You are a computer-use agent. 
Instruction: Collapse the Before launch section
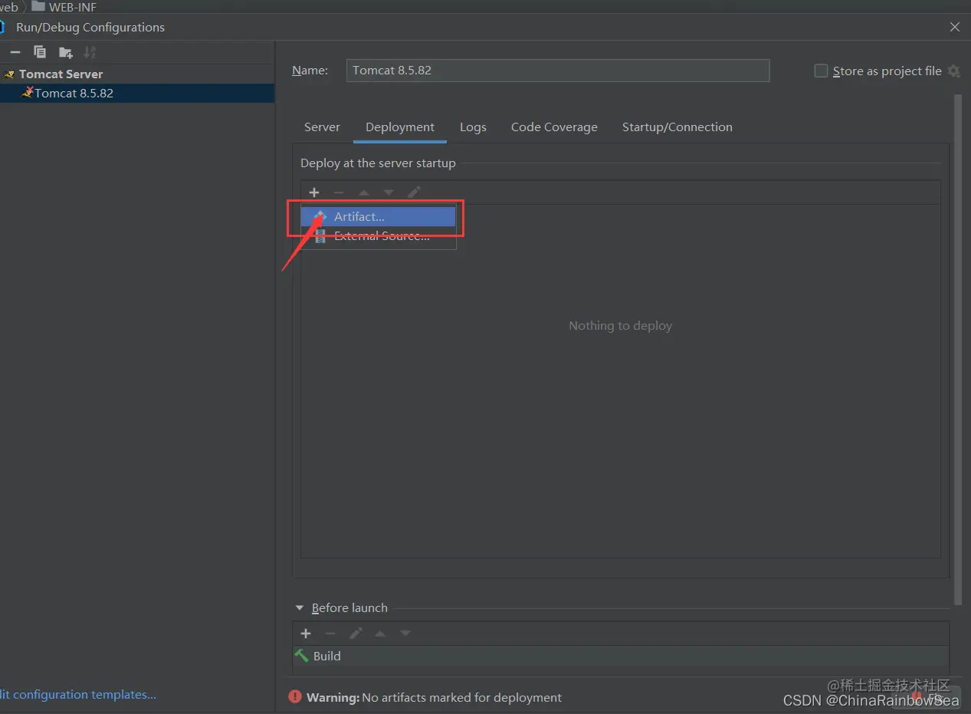pyautogui.click(x=300, y=608)
